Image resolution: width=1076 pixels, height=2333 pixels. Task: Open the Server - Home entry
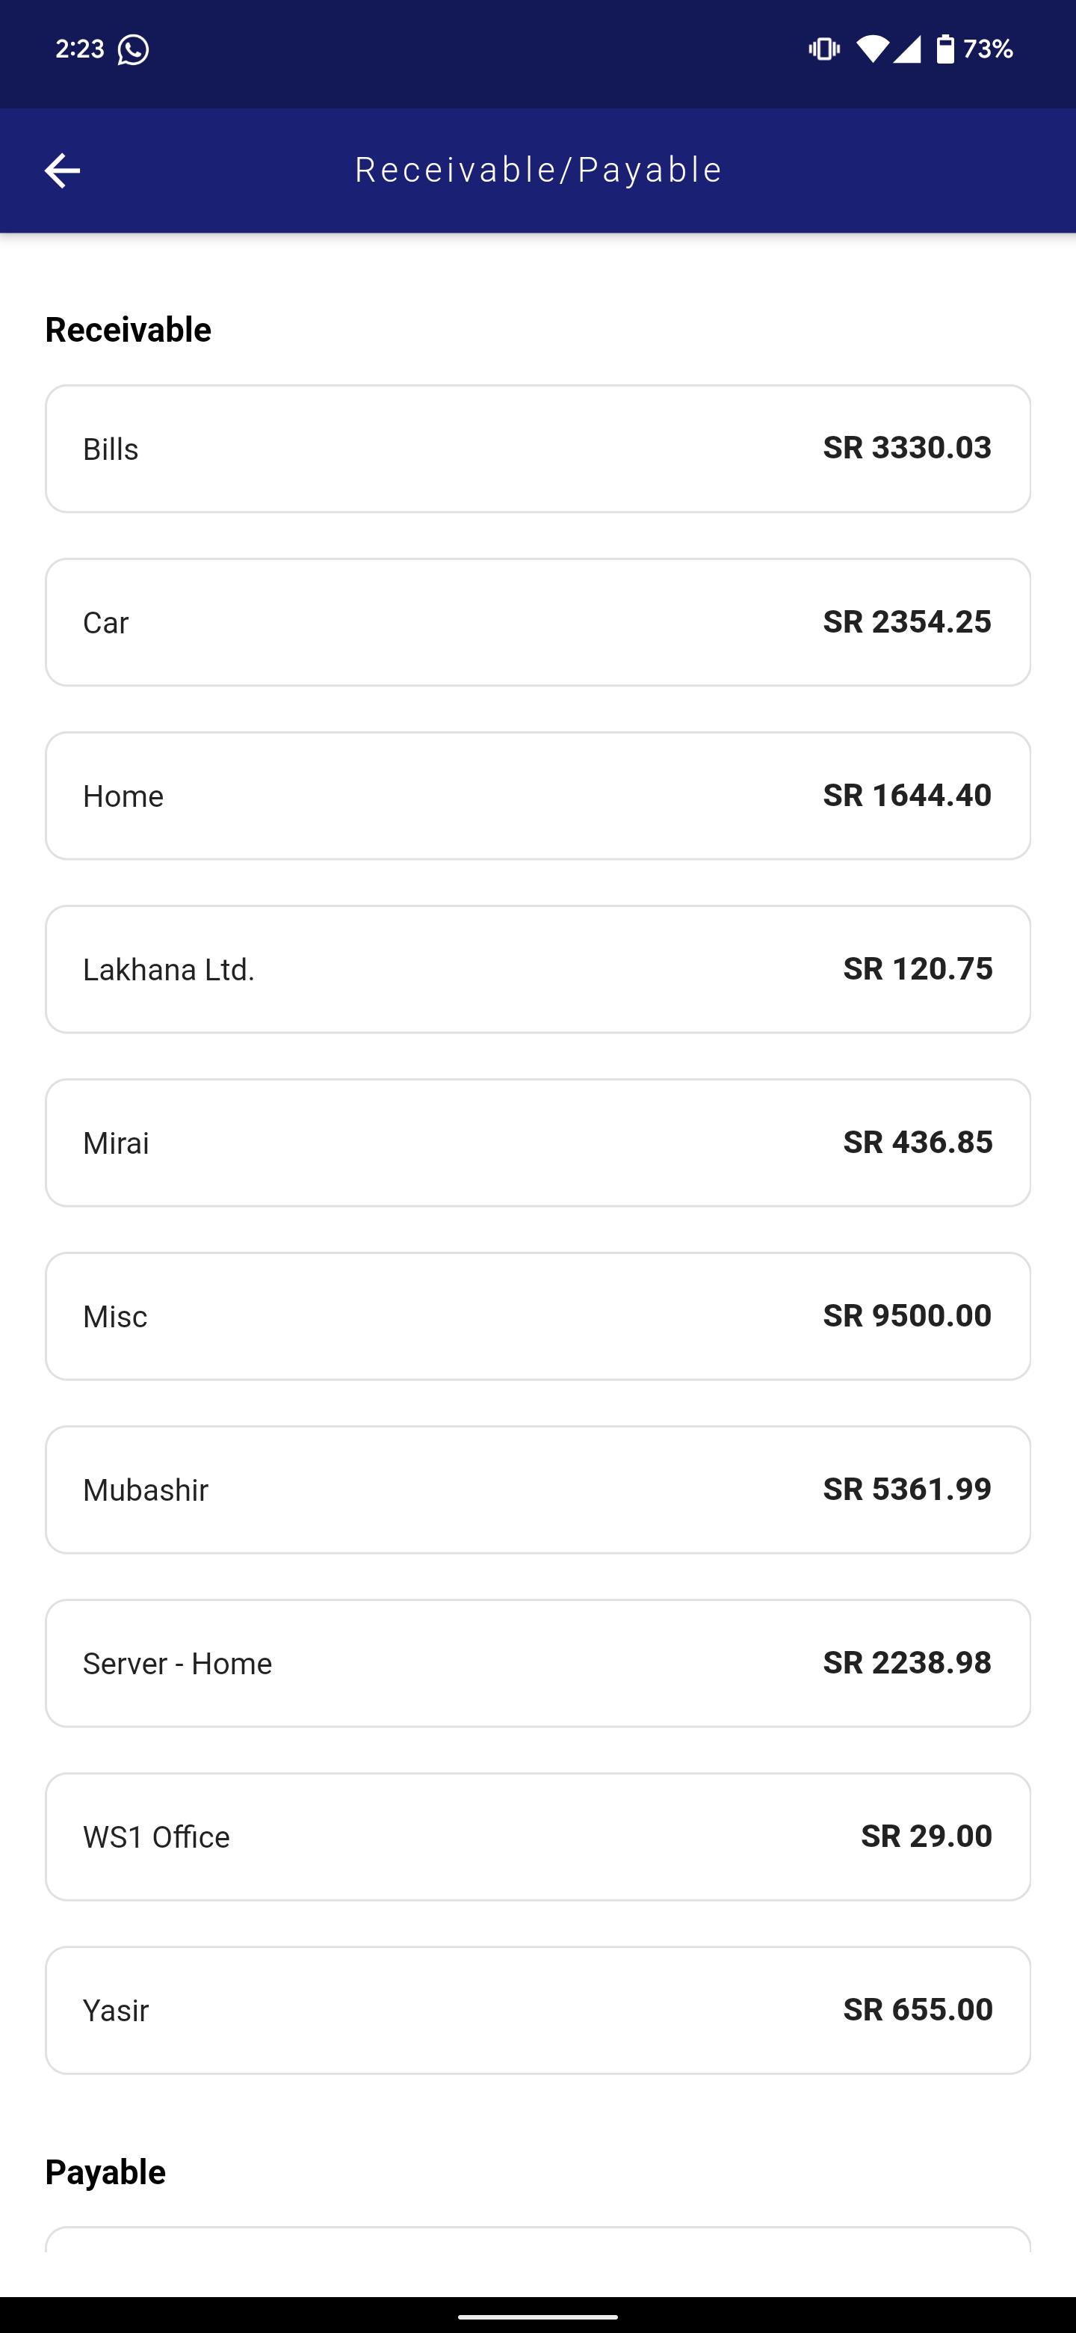(x=537, y=1663)
